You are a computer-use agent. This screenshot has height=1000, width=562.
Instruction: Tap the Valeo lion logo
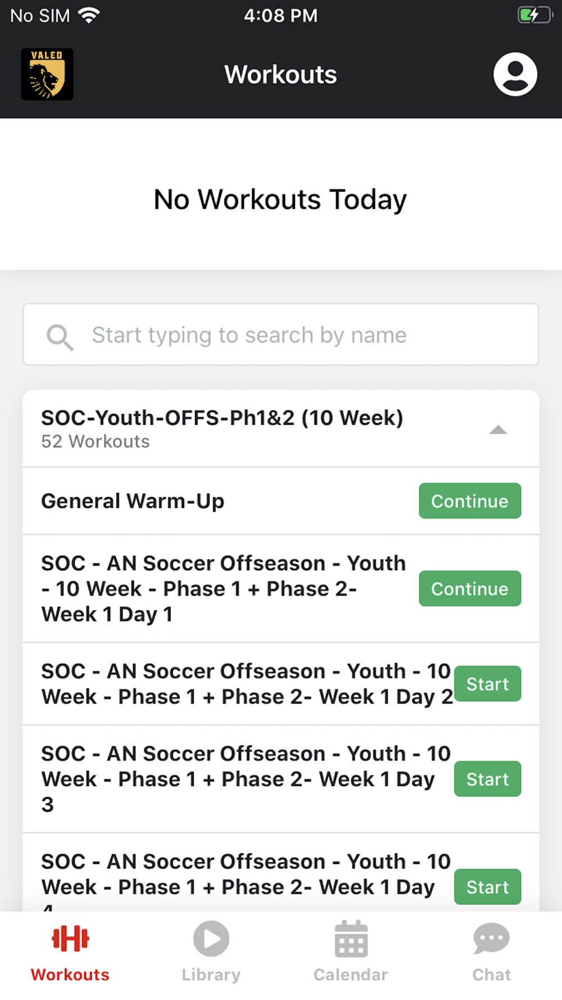pos(47,74)
